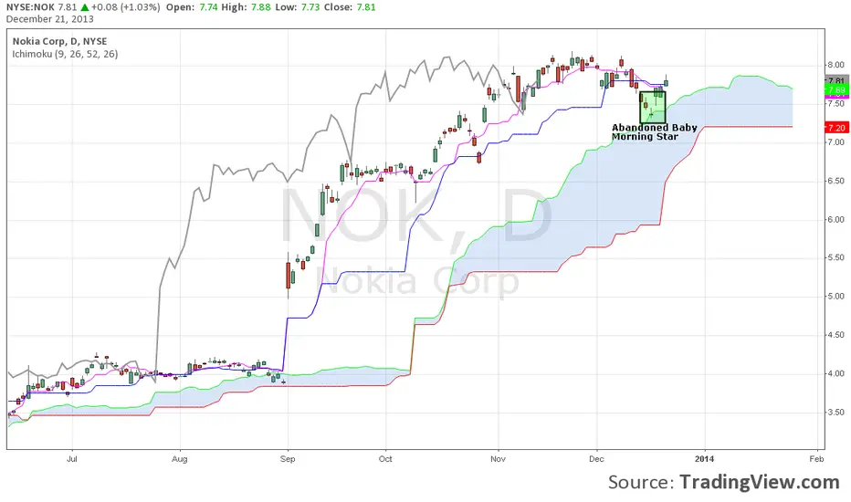Open the TradingView.com source link
851x502 pixels.
click(760, 482)
